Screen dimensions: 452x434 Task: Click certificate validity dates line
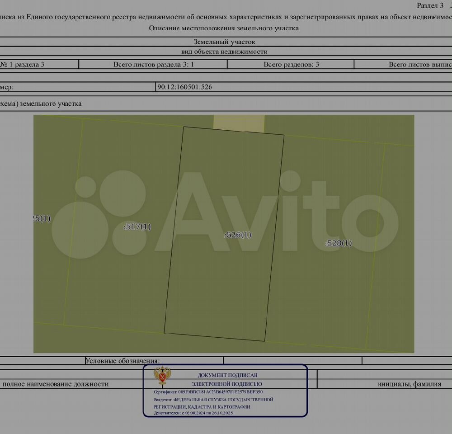click(193, 413)
